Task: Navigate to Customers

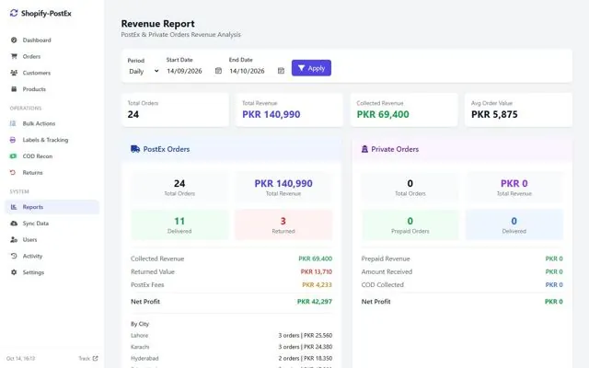Action: (52, 73)
